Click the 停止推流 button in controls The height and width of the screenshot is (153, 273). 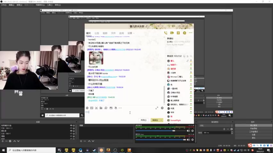[254, 125]
